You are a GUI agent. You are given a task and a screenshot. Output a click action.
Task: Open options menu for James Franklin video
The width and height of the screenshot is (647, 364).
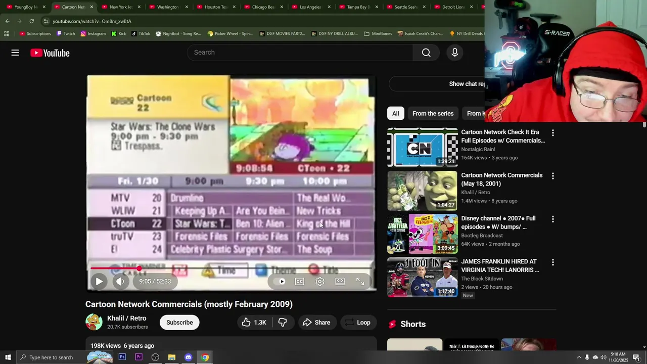tap(552, 262)
